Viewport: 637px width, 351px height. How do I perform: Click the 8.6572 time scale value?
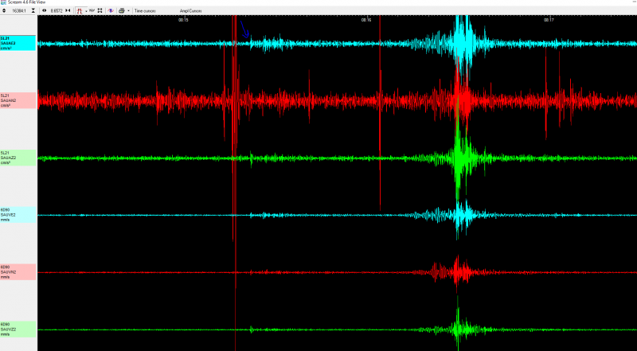56,11
